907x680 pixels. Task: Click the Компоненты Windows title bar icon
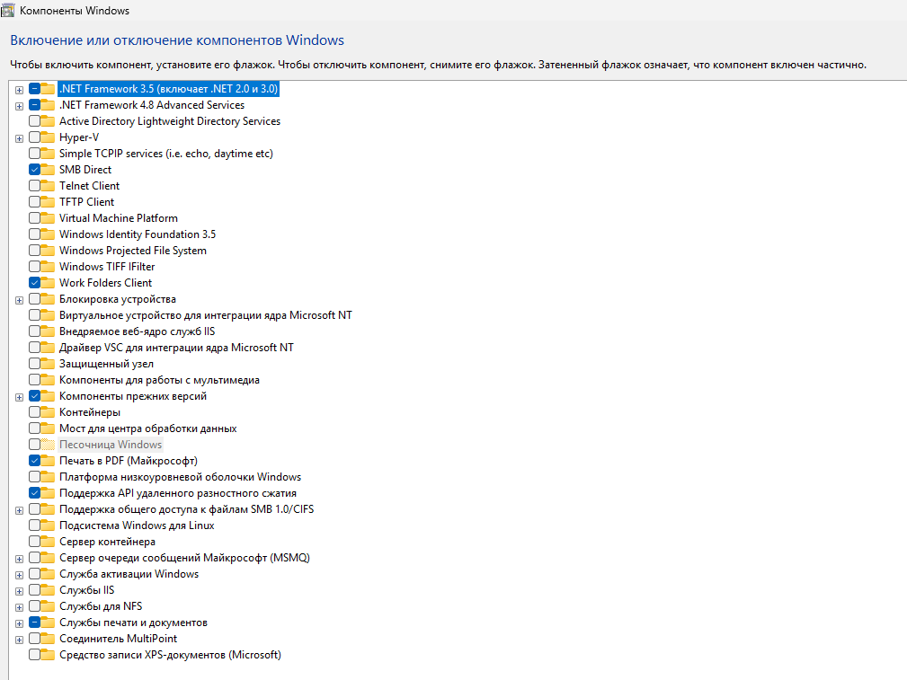pos(7,10)
